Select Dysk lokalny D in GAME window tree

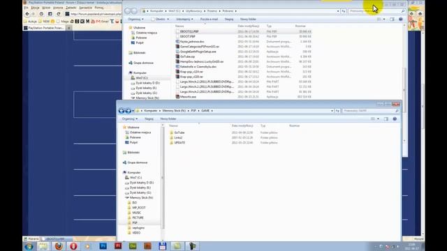pos(141,183)
